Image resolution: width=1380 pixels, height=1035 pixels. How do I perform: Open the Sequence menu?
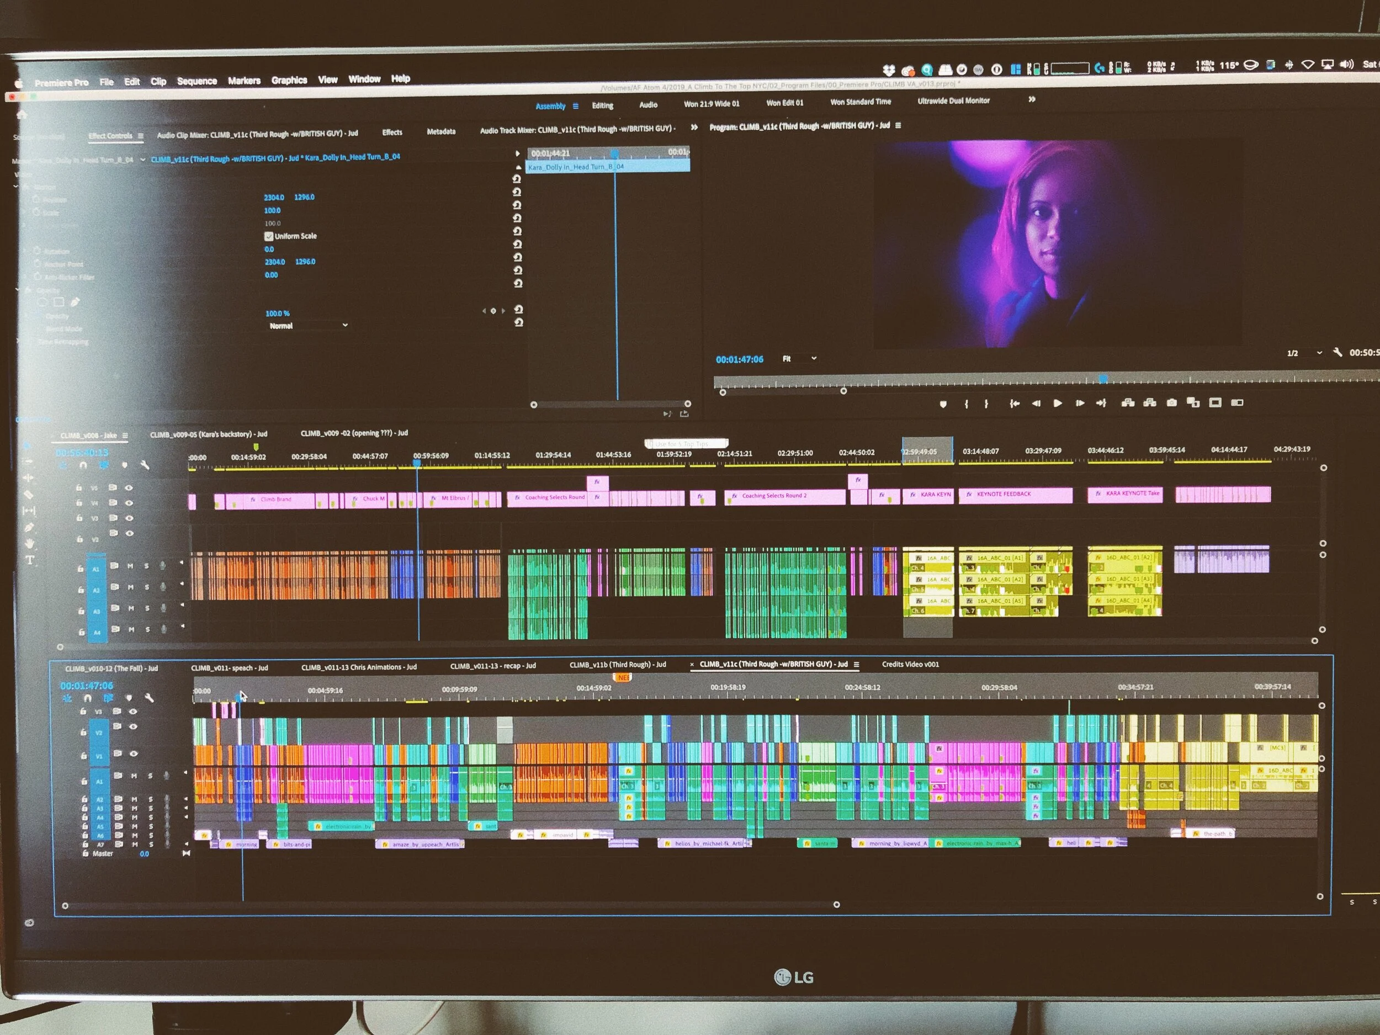point(197,81)
